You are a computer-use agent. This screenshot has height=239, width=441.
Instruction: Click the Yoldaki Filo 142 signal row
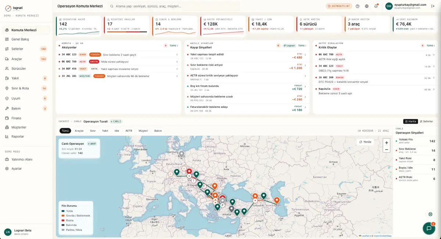415,141
